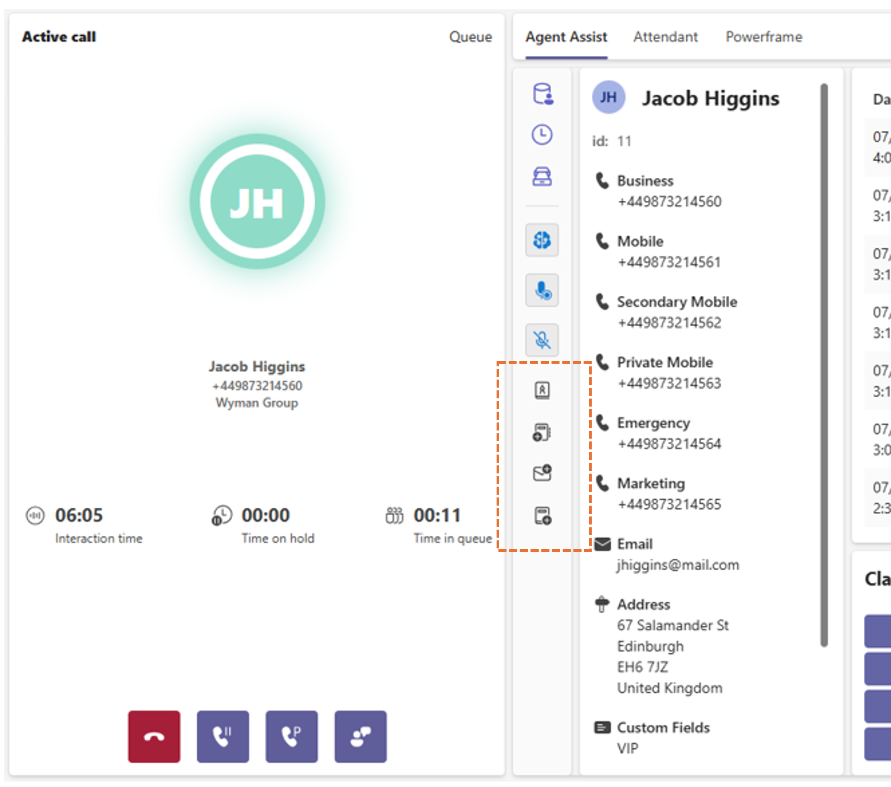Hang up with the red end call button
Image resolution: width=891 pixels, height=787 pixels.
tap(154, 736)
